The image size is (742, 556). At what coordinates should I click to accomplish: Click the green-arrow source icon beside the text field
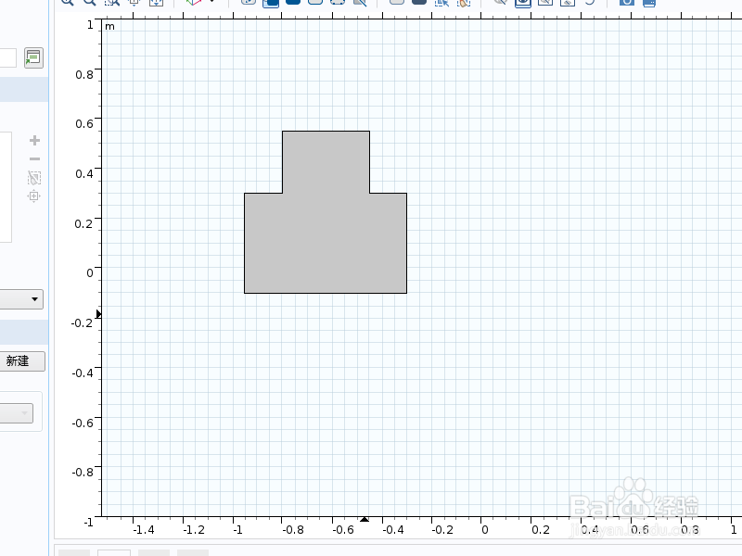click(x=33, y=58)
